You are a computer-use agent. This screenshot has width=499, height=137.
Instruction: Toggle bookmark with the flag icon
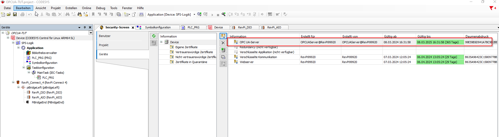[x=93, y=14]
